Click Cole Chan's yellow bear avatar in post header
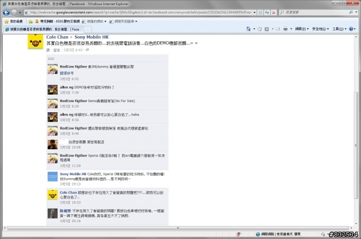This screenshot has height=239, width=361. [36, 42]
